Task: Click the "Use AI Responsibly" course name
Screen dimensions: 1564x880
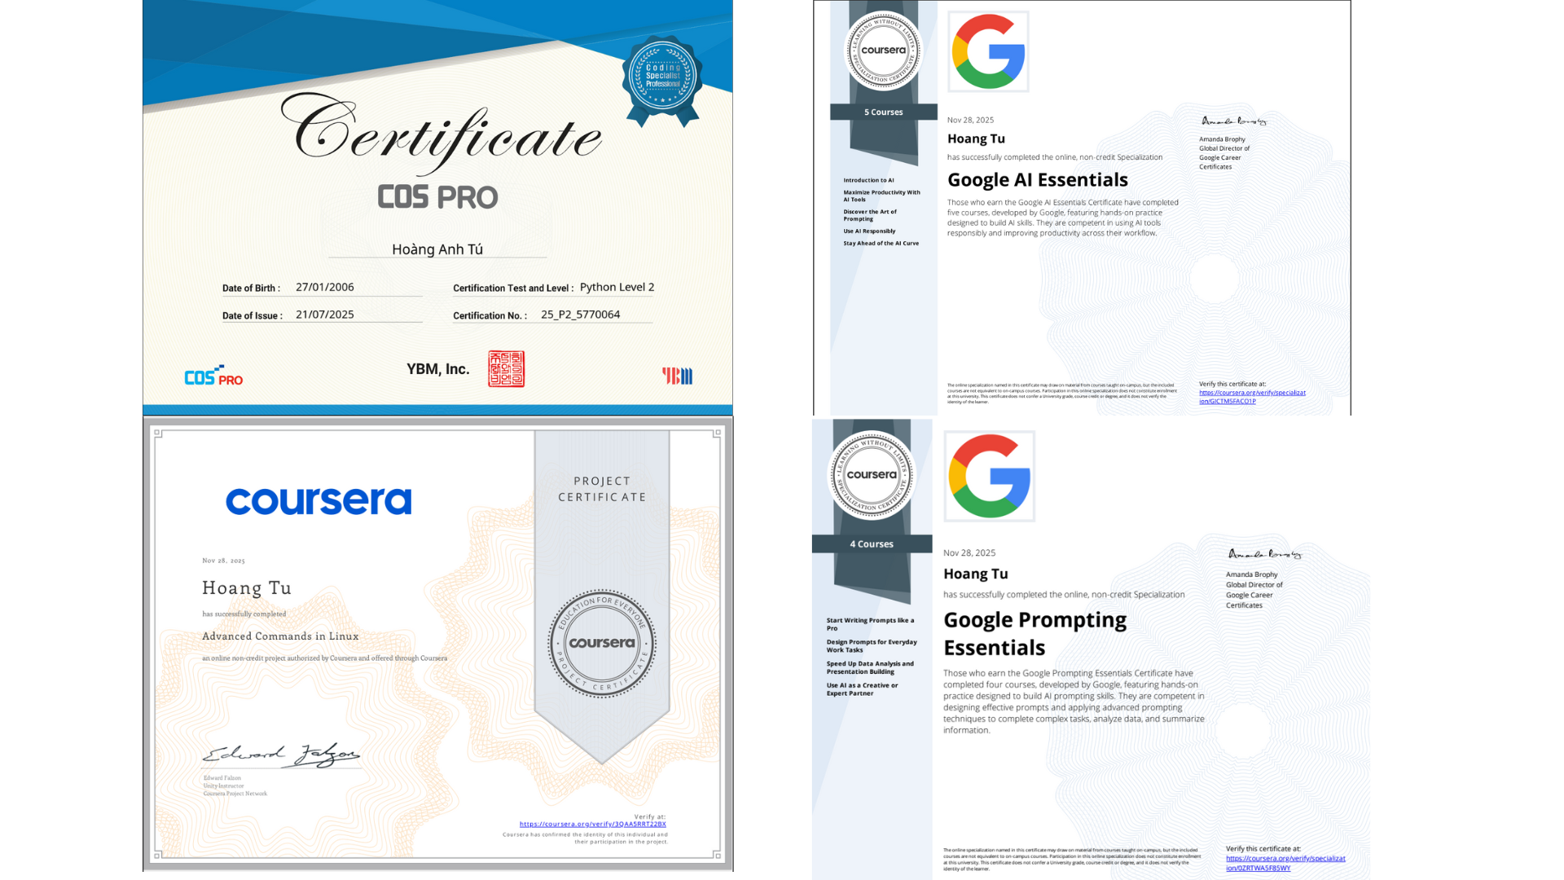Action: (x=869, y=231)
